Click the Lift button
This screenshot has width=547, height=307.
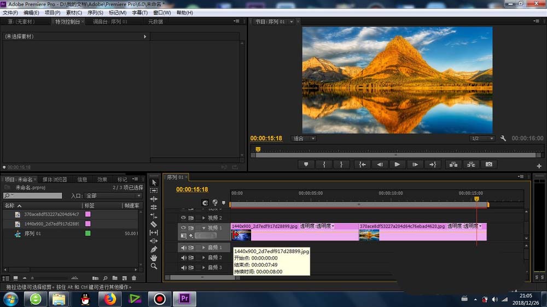tap(453, 164)
